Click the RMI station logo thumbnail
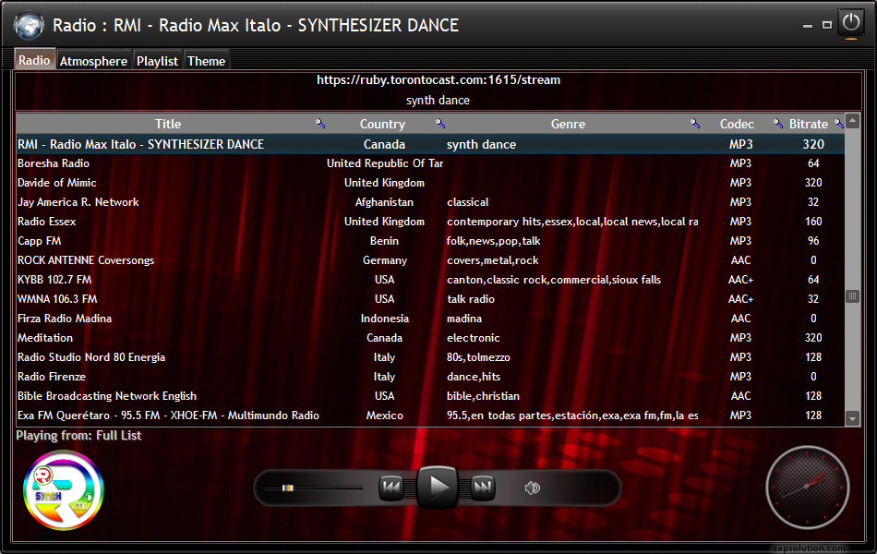This screenshot has width=877, height=554. point(63,490)
